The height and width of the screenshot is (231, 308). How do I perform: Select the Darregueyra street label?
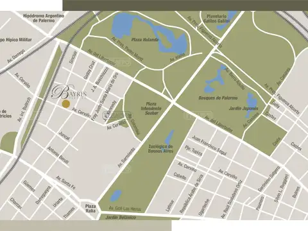point(44,194)
